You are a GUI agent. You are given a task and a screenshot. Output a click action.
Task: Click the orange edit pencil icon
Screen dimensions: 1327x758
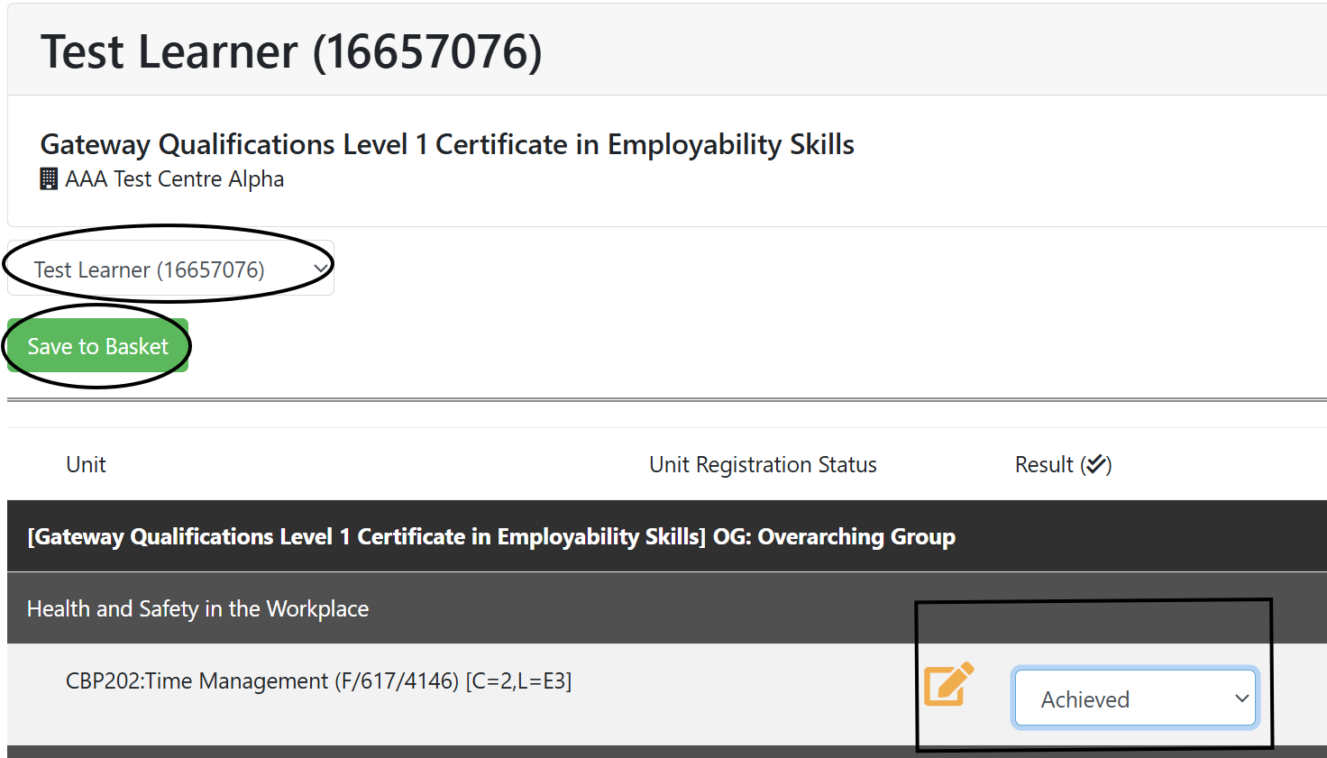point(948,684)
